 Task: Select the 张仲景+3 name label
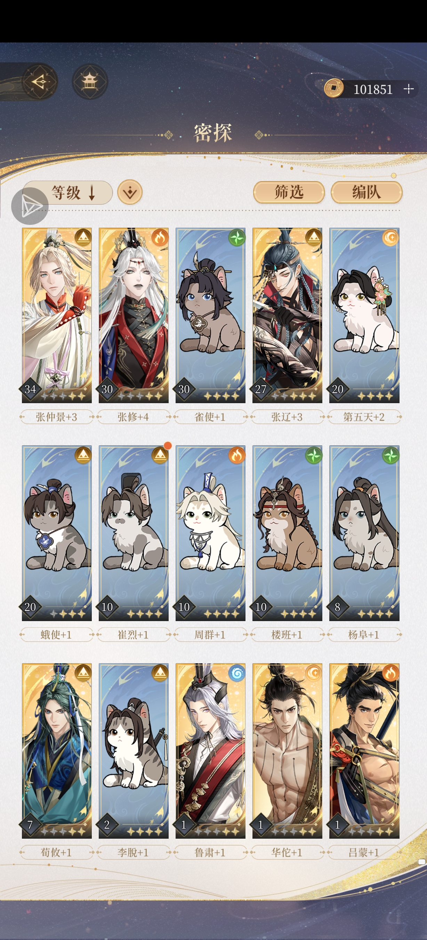tap(56, 417)
